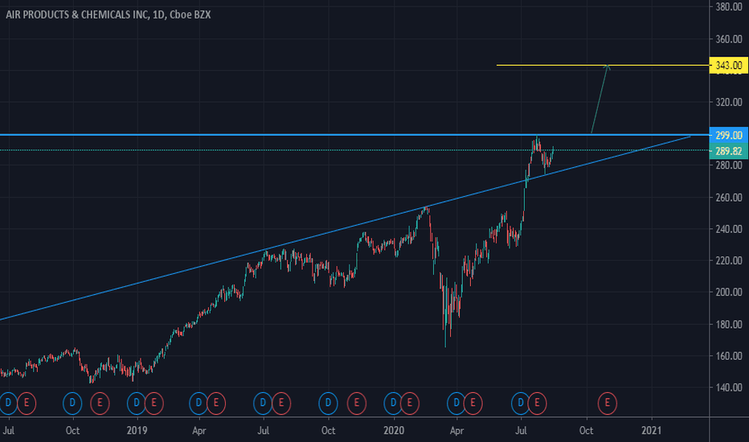The height and width of the screenshot is (442, 749).
Task: Click the earnings marker right after Apr 2020
Action: [x=473, y=403]
